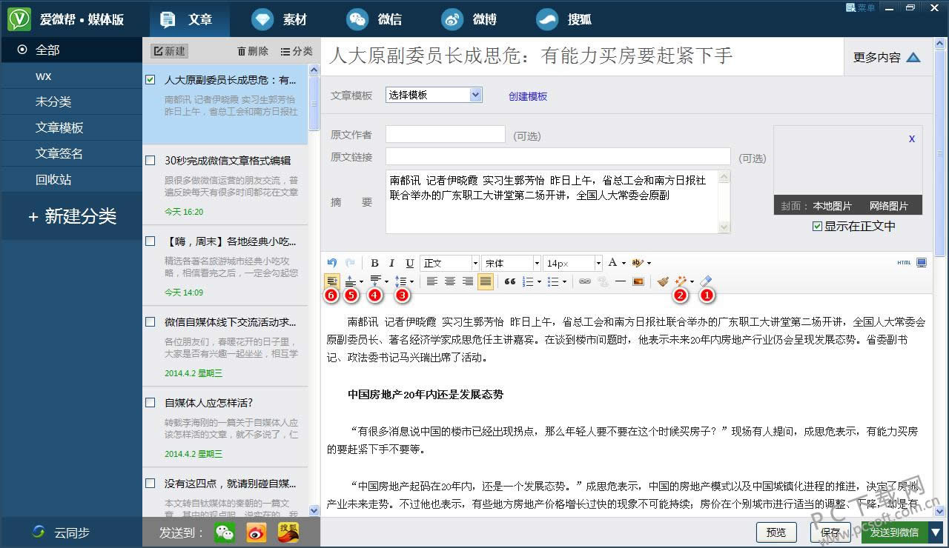Expand the 更多内容 panel
This screenshot has height=548, width=949.
887,57
